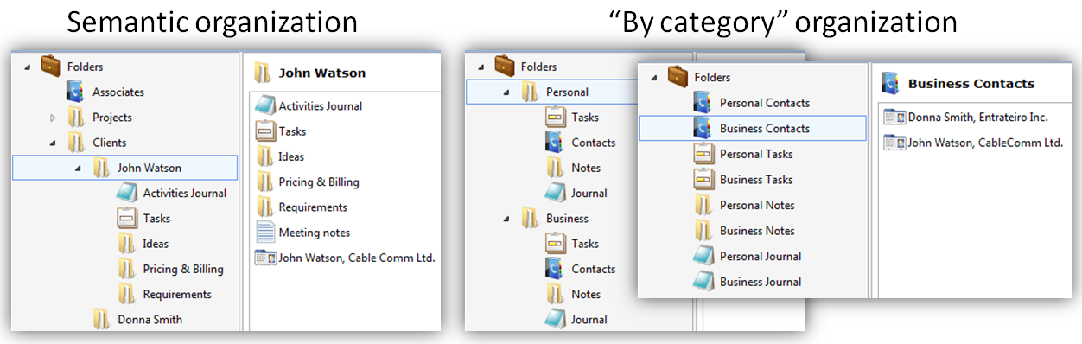Click the Projects folder icon in the Semantic tree

[x=76, y=118]
